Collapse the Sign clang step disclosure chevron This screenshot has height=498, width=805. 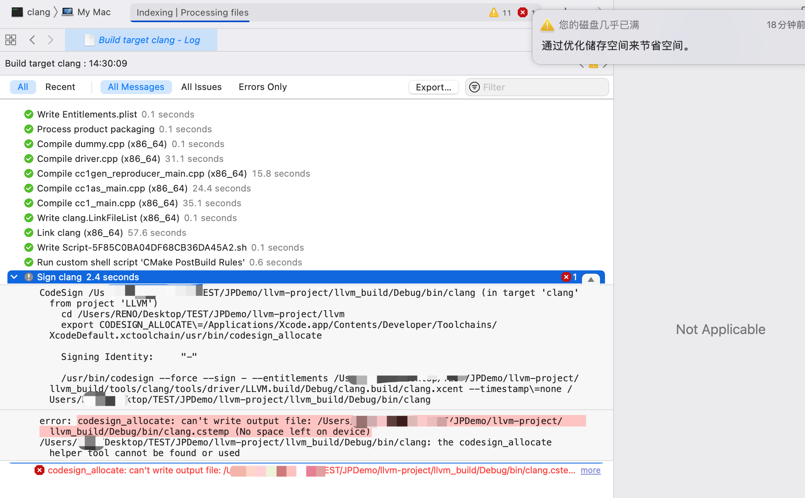(x=14, y=277)
